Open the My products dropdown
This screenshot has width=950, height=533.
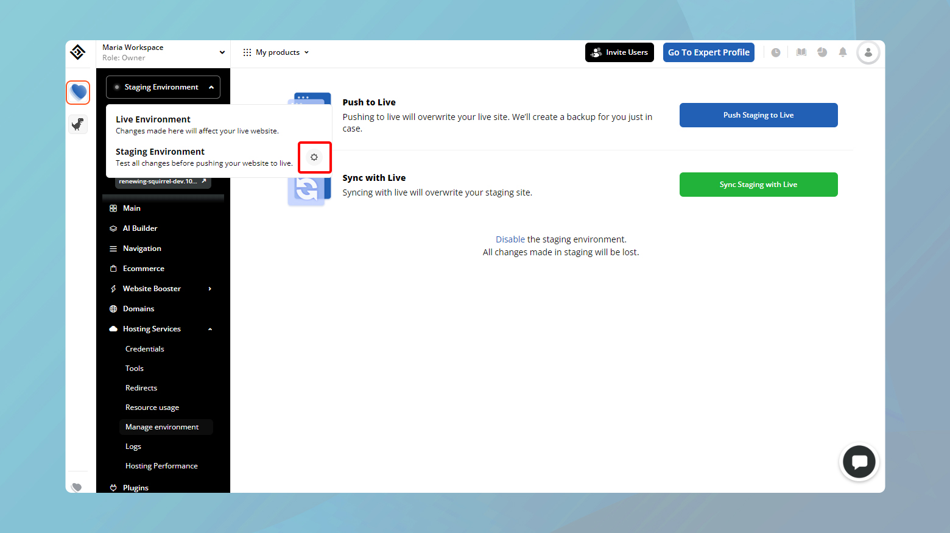pos(275,52)
